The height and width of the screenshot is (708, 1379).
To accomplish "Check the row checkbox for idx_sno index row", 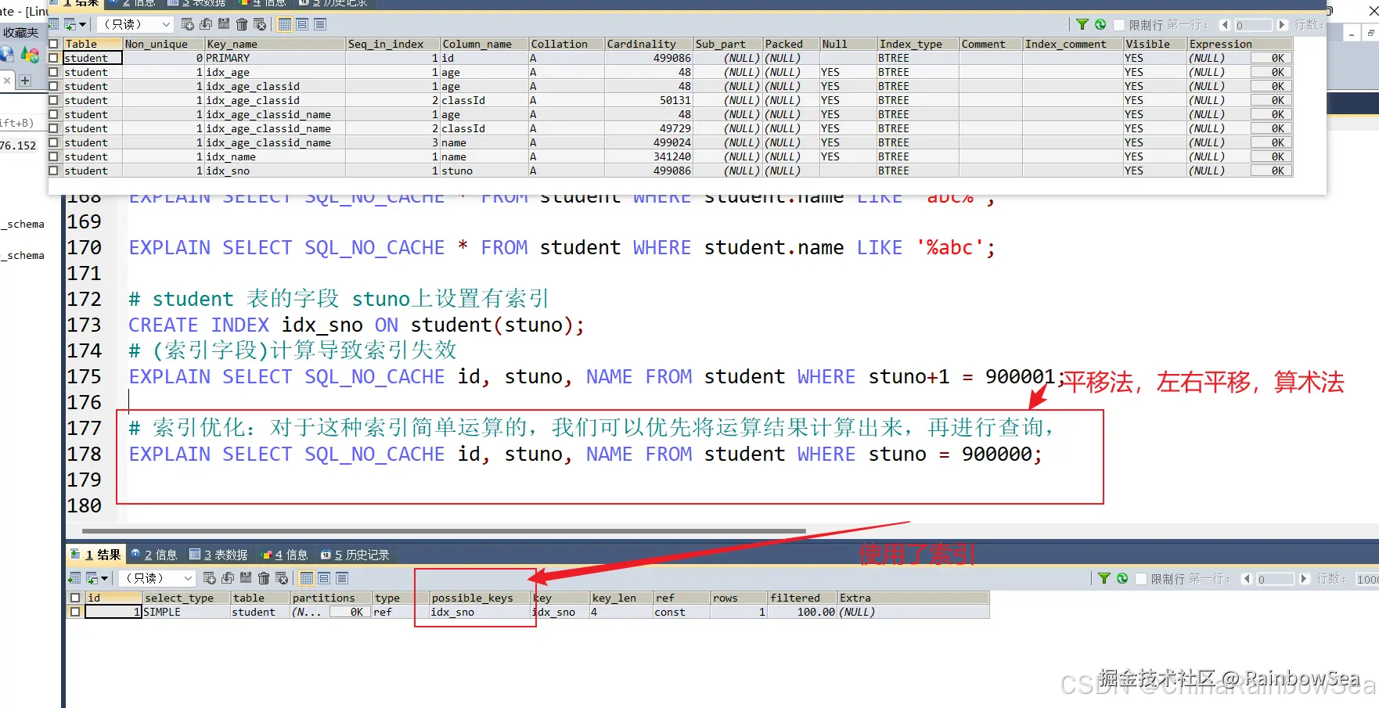I will 54,171.
